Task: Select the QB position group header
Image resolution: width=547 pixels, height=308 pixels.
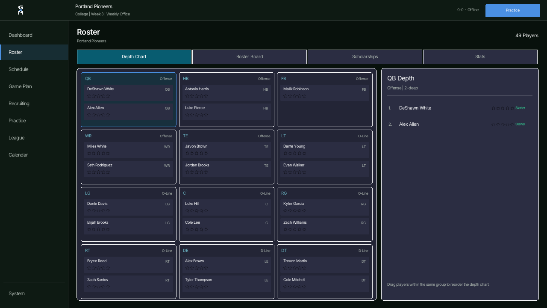Action: point(129,79)
